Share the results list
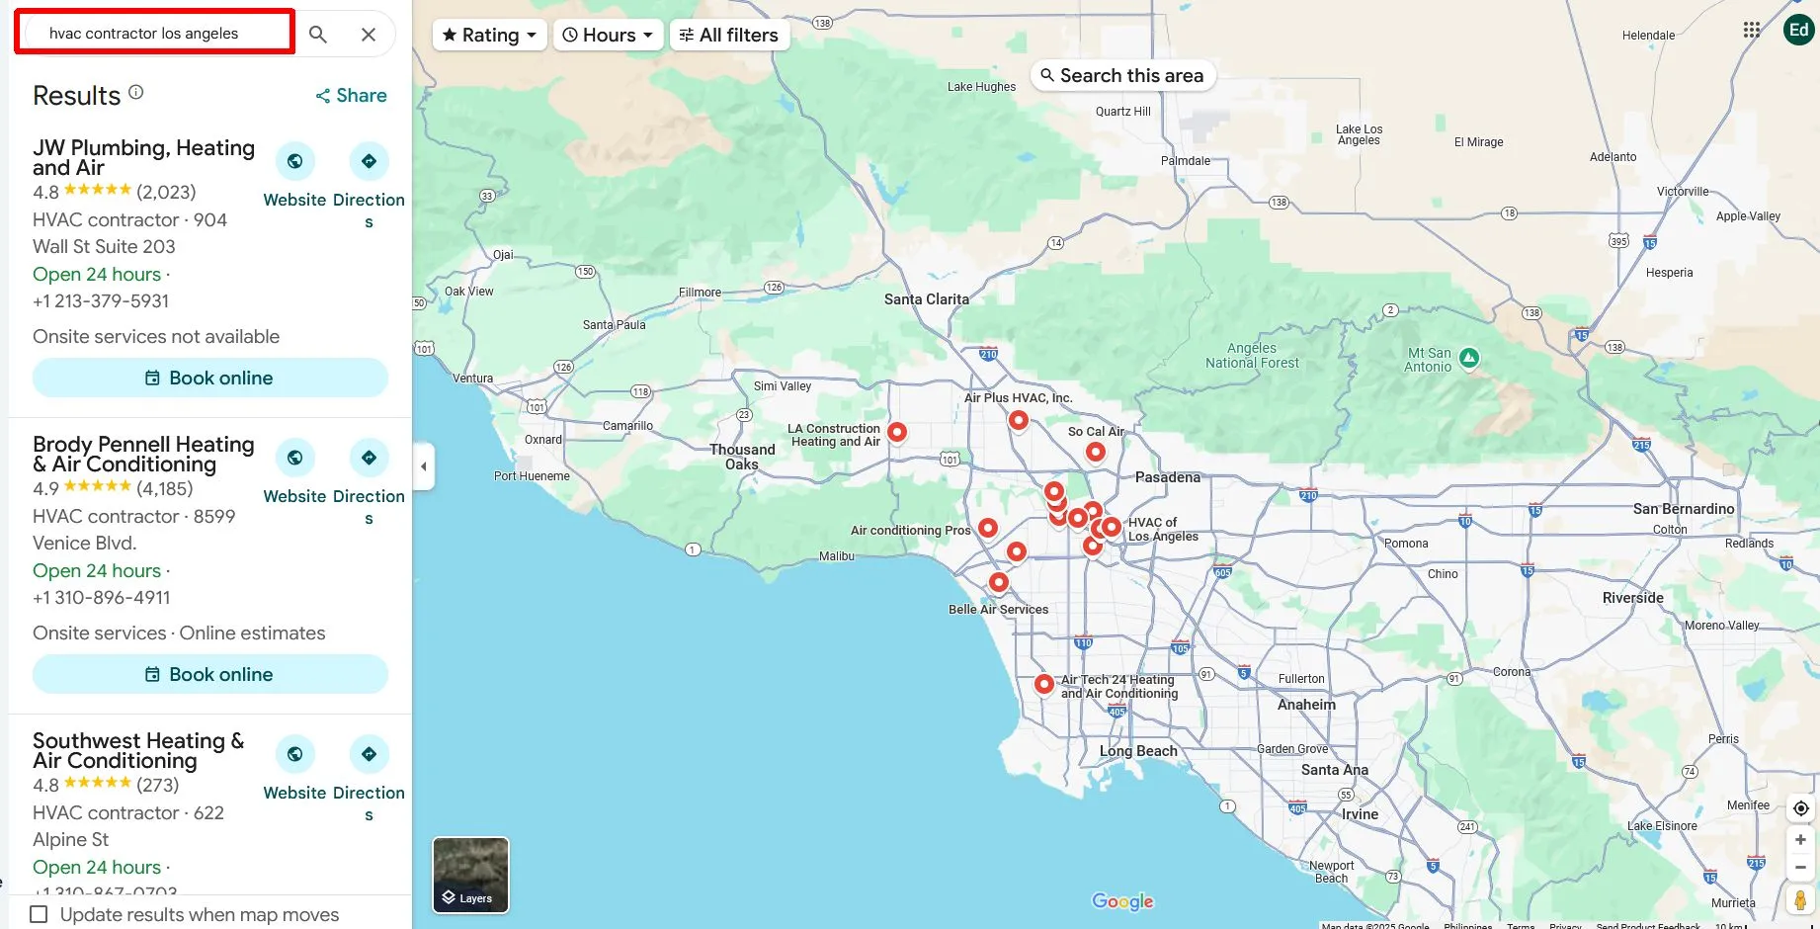Image resolution: width=1820 pixels, height=929 pixels. pyautogui.click(x=351, y=96)
